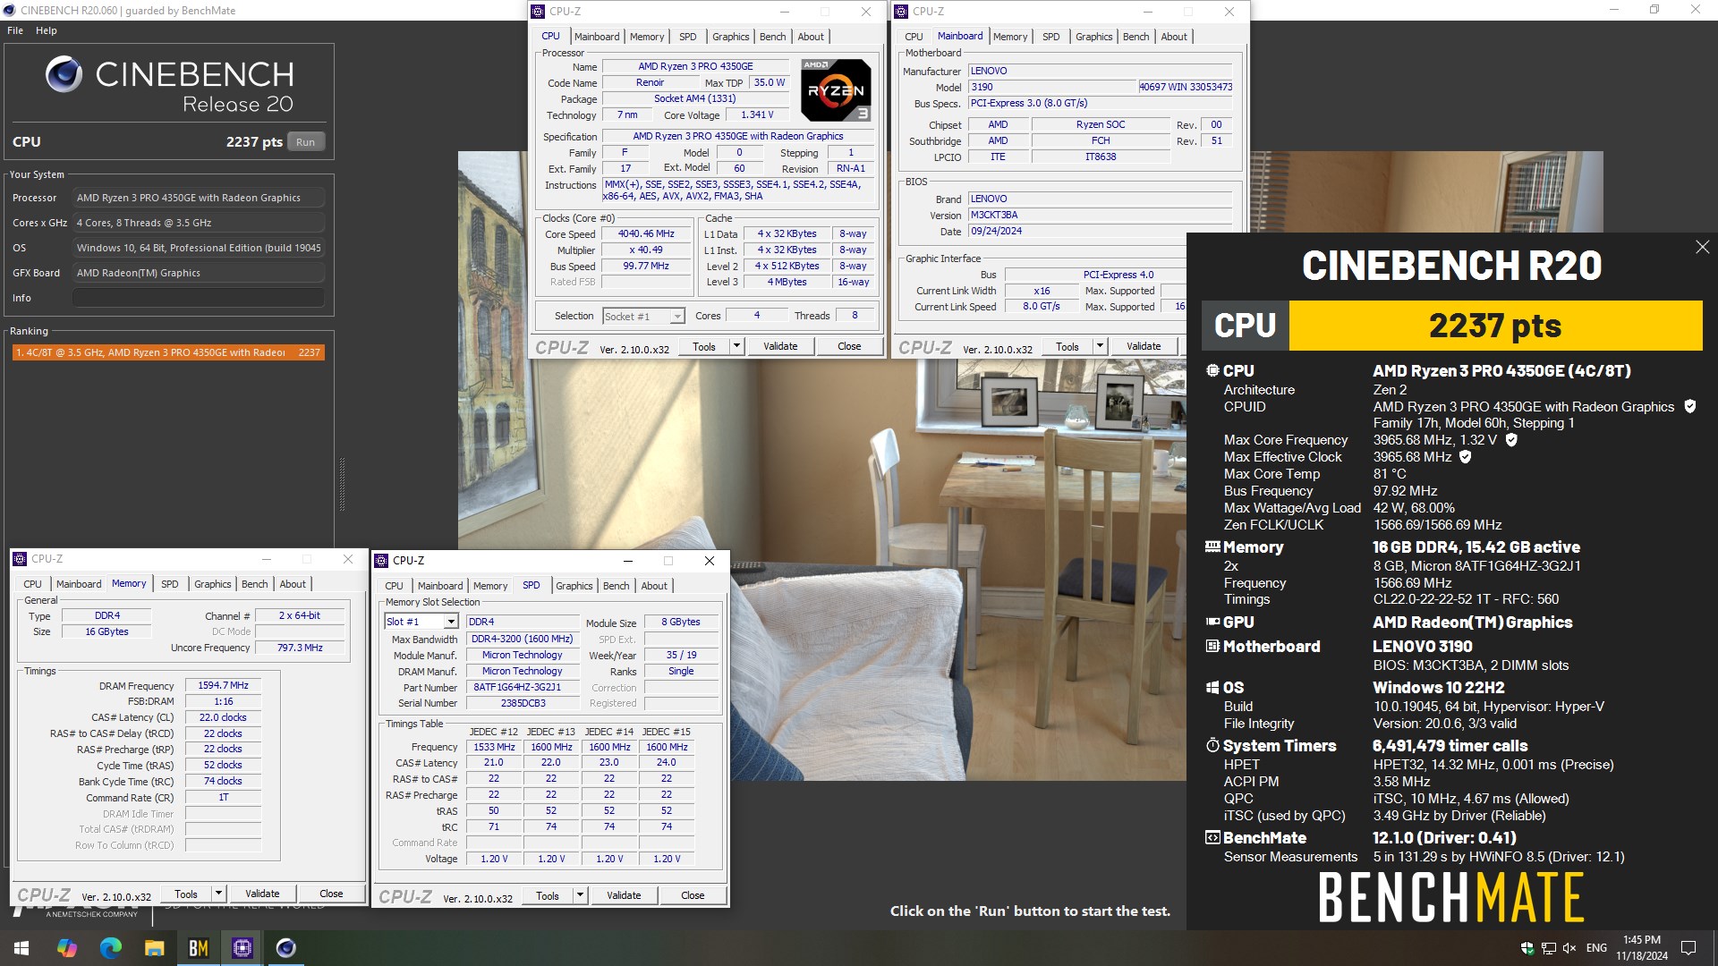Switch to BenchMate taskbar app
This screenshot has height=966, width=1718.
[199, 948]
